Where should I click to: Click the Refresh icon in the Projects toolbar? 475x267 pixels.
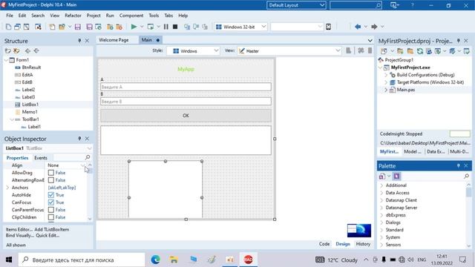click(420, 51)
